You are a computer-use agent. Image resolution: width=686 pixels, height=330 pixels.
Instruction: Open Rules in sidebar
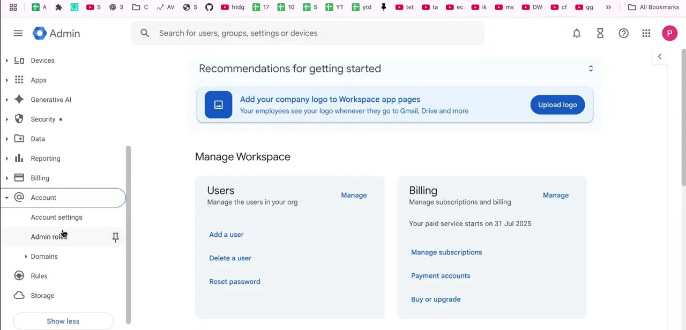(x=39, y=276)
